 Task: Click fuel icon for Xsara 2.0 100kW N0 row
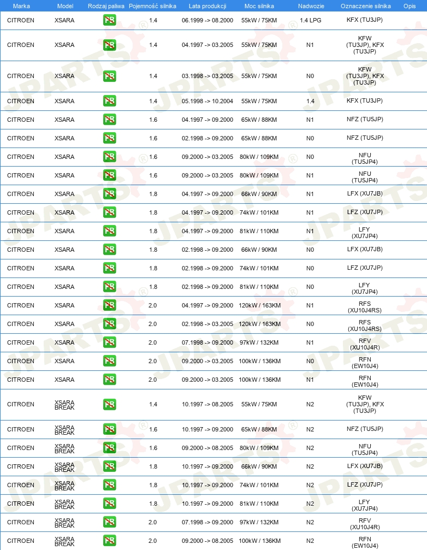pos(109,361)
